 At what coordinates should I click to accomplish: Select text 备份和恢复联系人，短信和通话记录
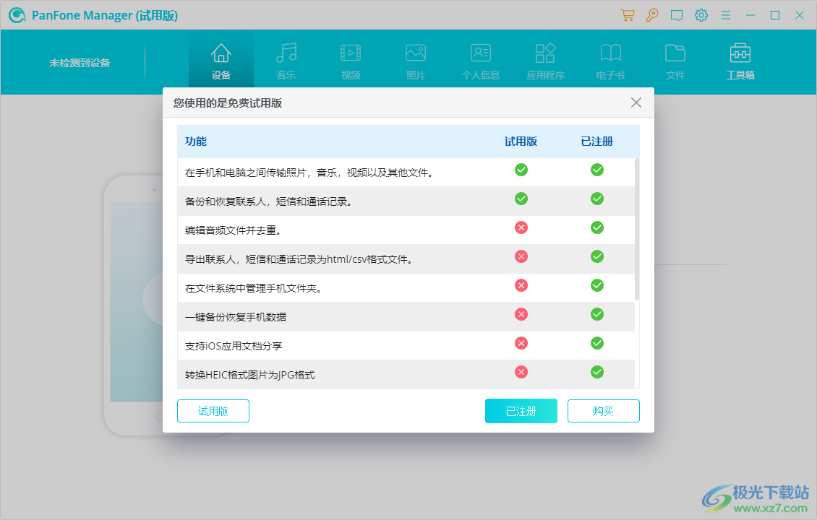(x=269, y=202)
